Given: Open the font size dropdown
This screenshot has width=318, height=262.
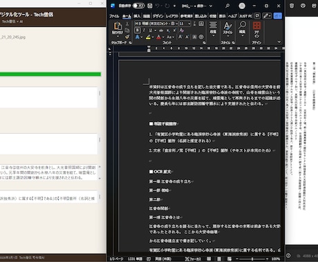Looking at the screenshot, I should [189, 23].
